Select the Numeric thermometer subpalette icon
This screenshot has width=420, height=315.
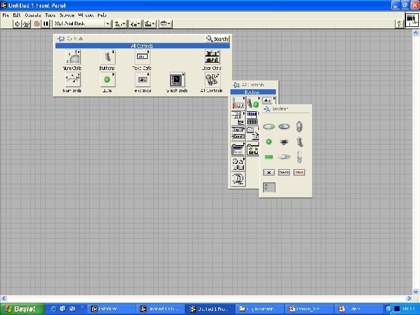click(x=238, y=103)
